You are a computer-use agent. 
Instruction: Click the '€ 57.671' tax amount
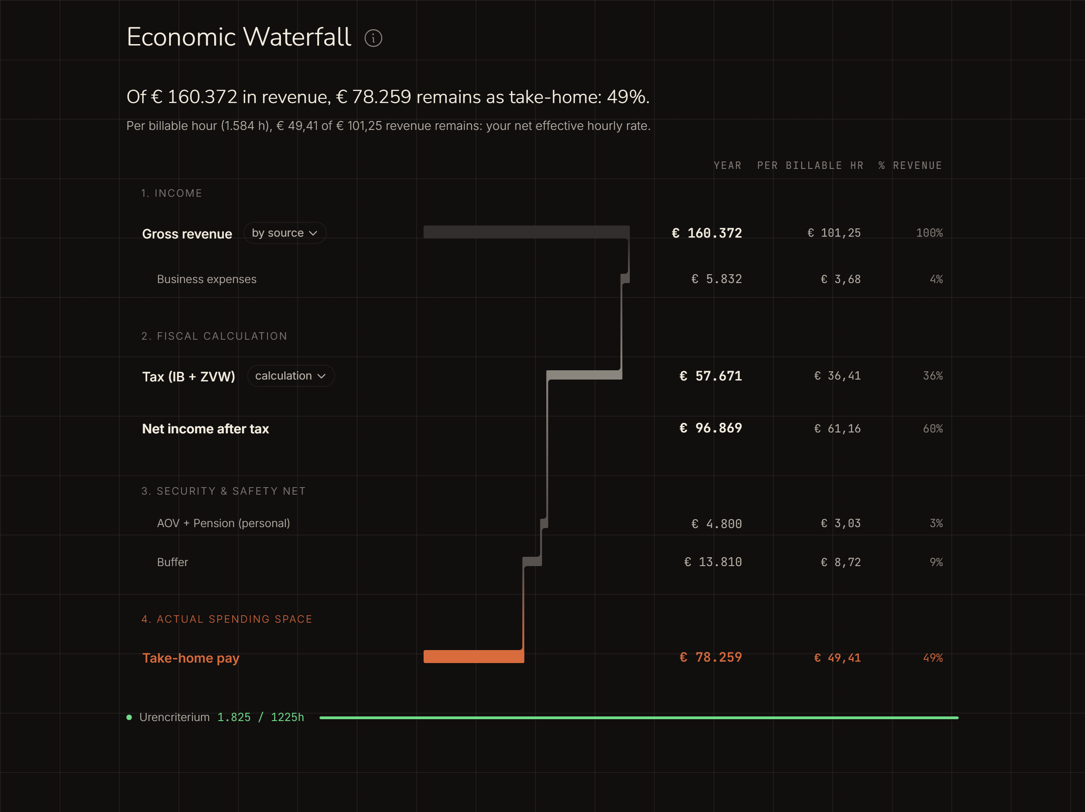710,376
